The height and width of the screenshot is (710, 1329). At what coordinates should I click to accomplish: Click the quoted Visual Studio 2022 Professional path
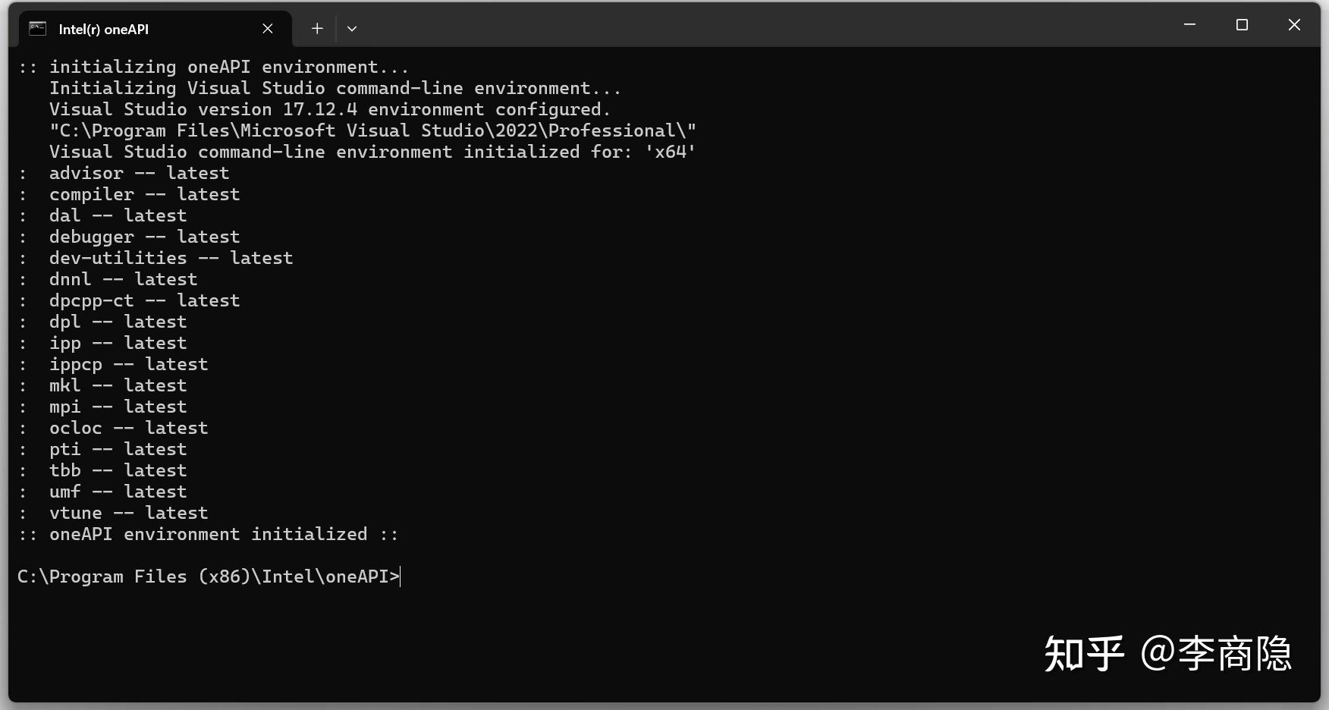pos(372,130)
